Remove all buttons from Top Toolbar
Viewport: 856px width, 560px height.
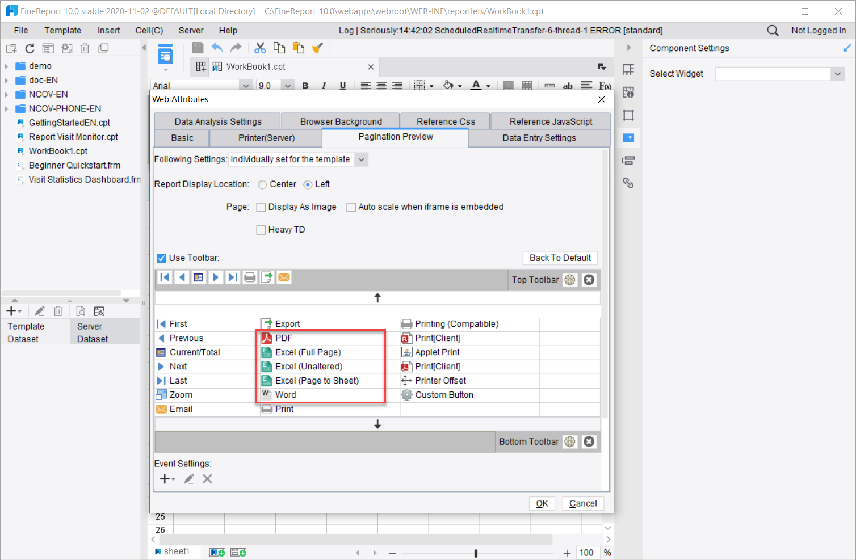point(589,280)
